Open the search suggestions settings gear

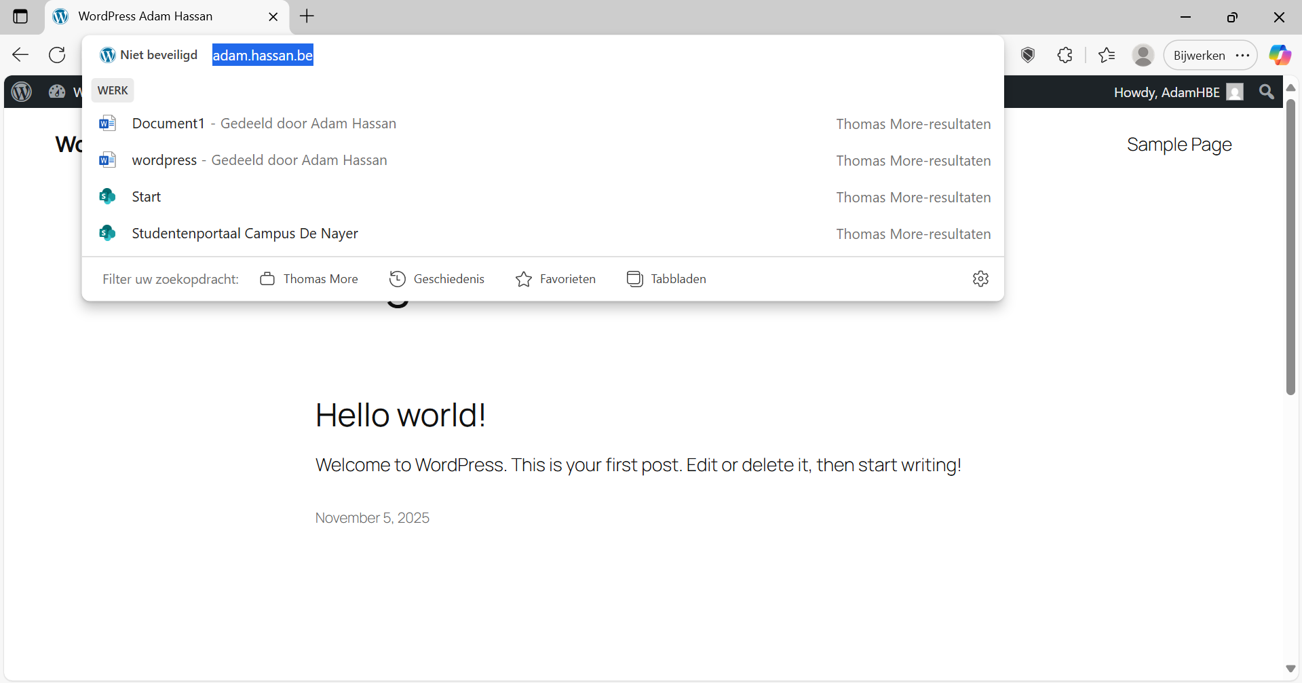[x=980, y=278]
